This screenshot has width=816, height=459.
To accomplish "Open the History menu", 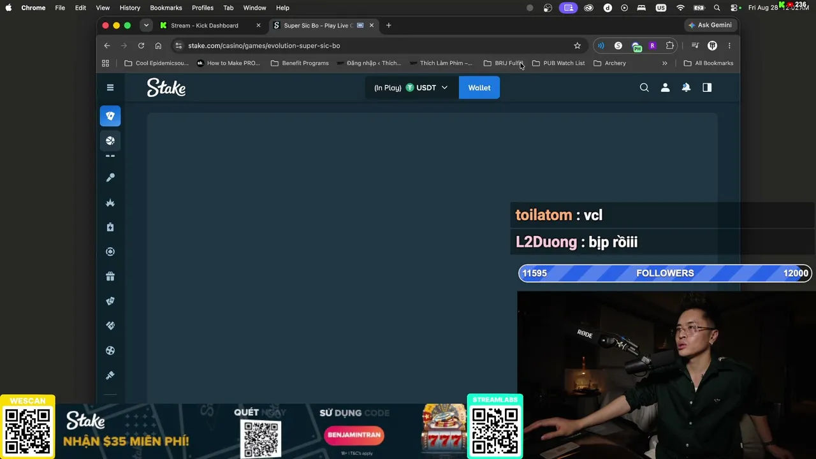I will coord(129,8).
